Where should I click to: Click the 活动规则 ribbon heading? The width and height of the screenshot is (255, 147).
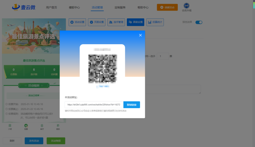click(x=34, y=85)
